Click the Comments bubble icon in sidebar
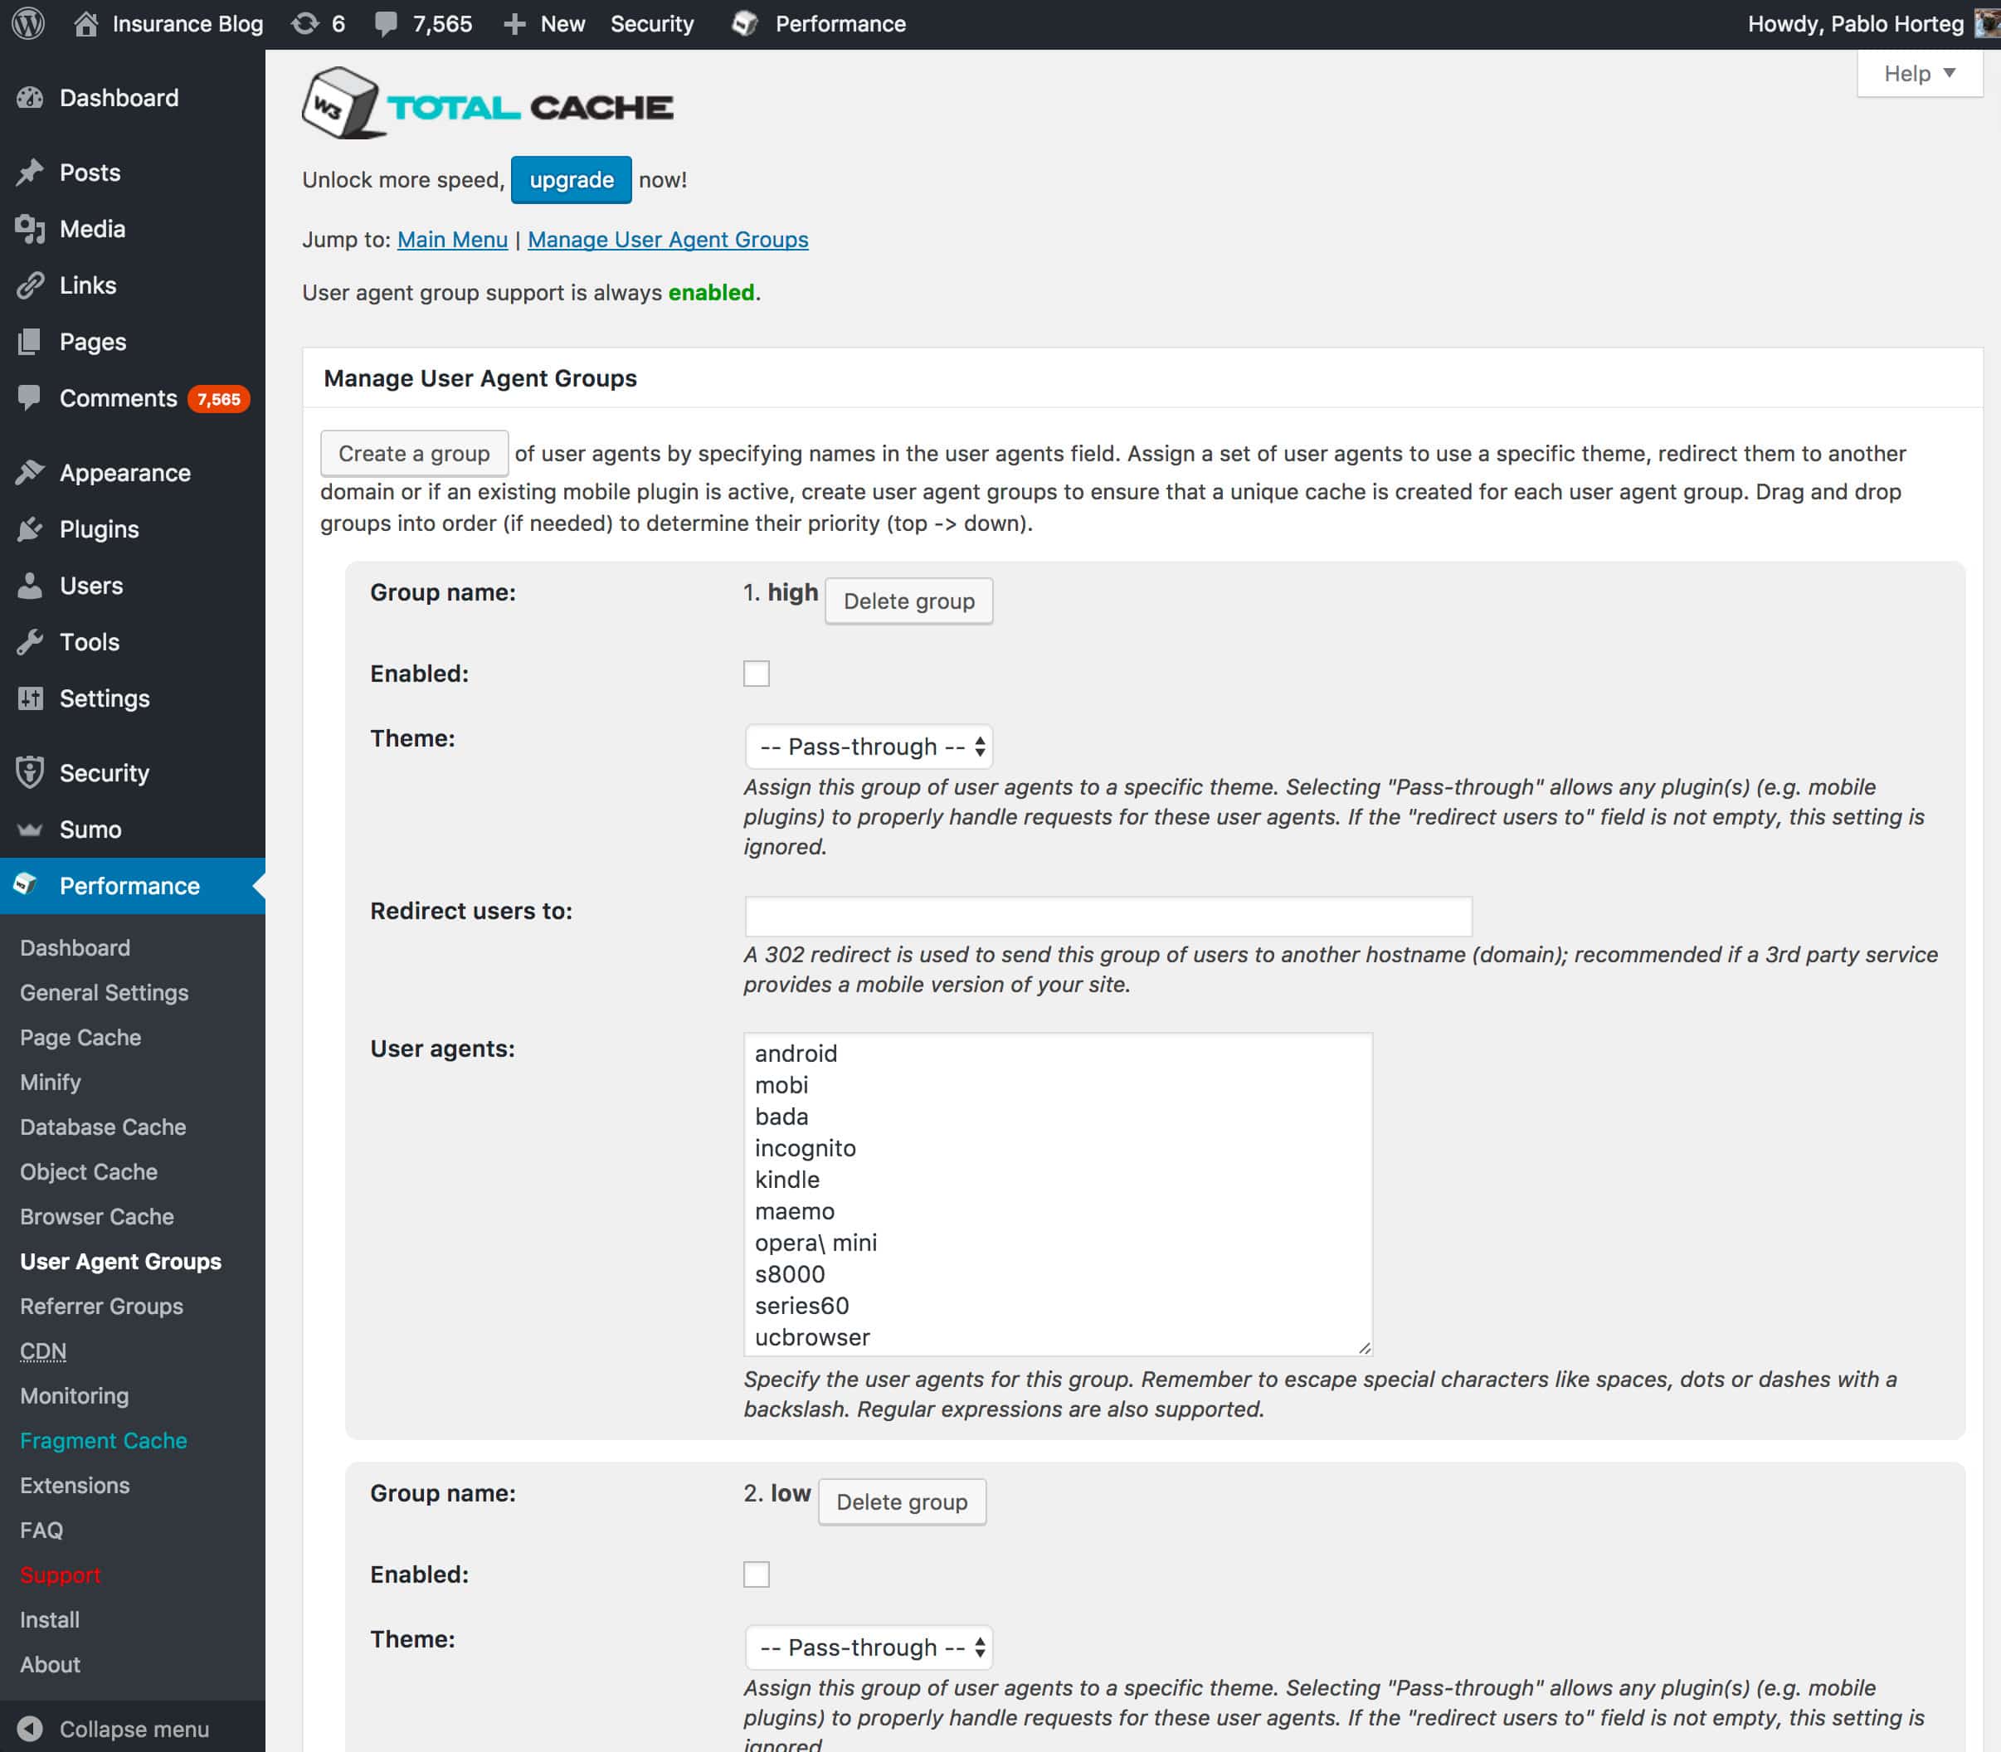Viewport: 2001px width, 1752px height. click(31, 397)
